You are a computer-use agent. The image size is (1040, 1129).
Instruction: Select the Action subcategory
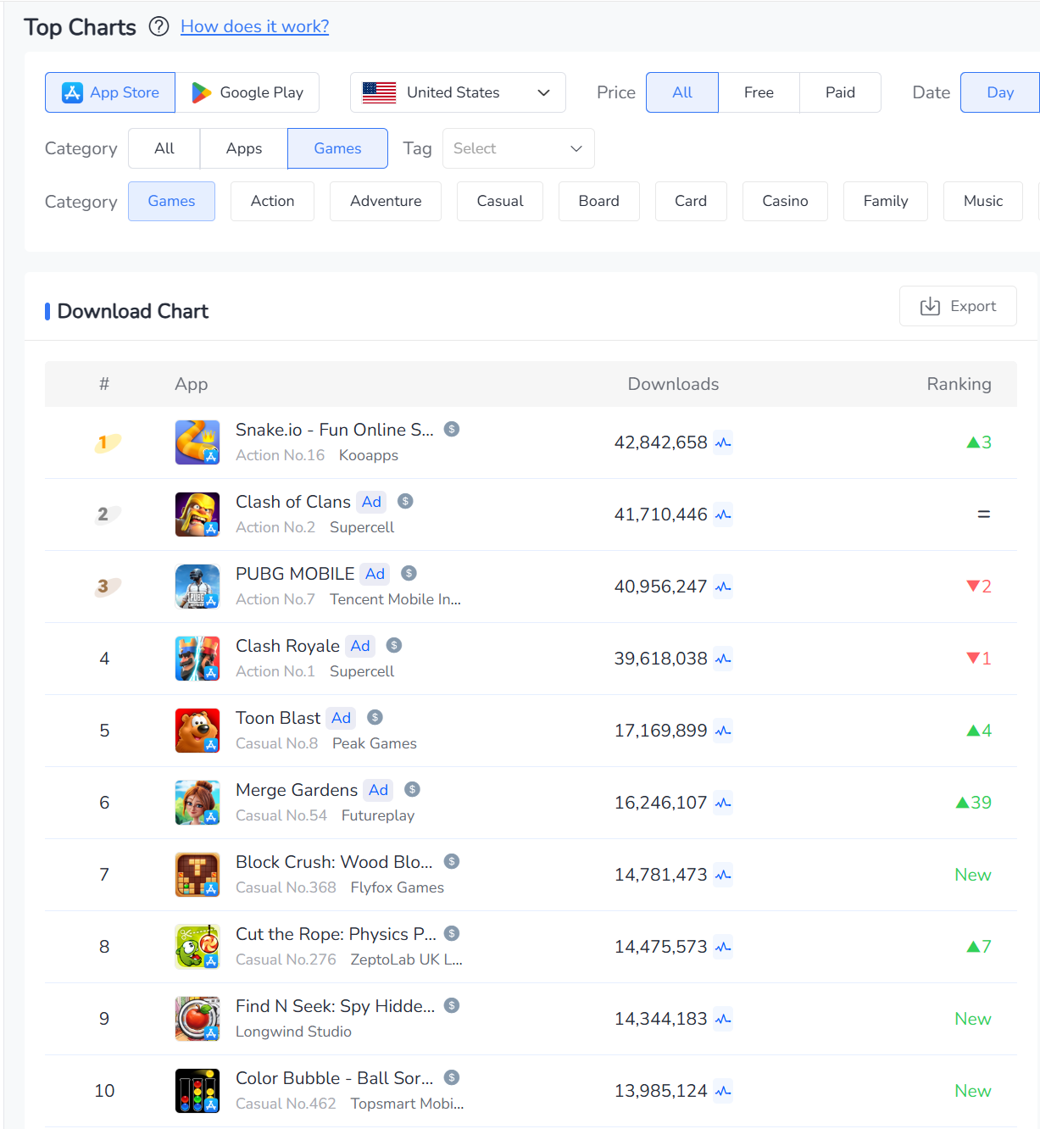pyautogui.click(x=272, y=201)
